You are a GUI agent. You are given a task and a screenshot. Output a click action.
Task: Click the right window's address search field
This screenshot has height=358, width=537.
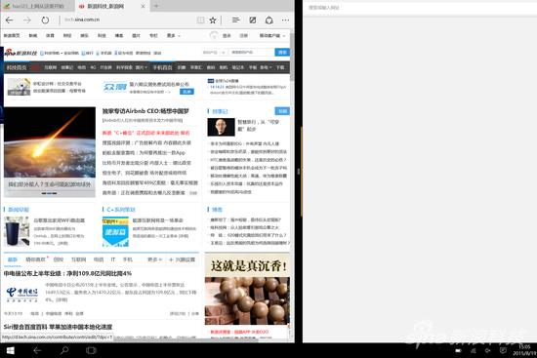(420, 8)
